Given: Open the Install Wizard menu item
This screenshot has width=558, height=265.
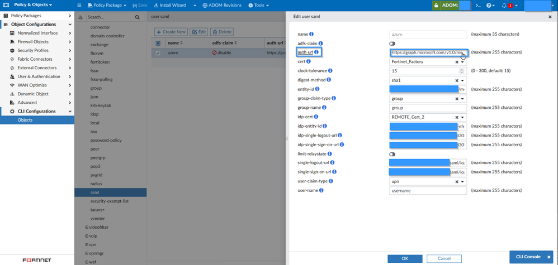Looking at the screenshot, I should click(170, 6).
